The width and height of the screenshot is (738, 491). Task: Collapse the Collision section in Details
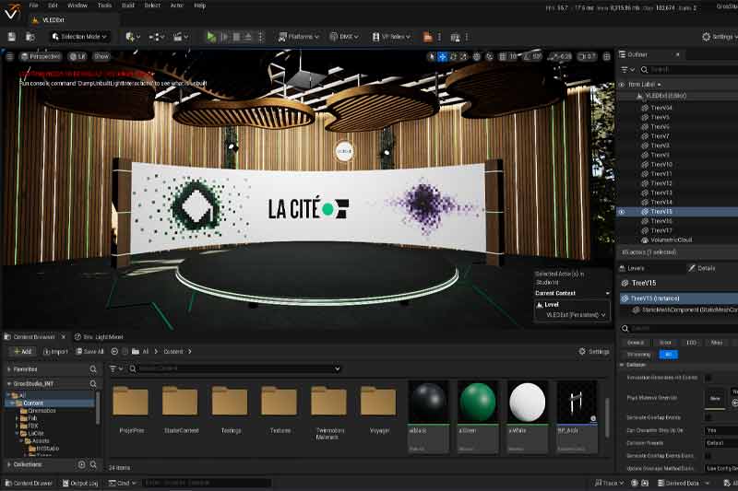[622, 365]
